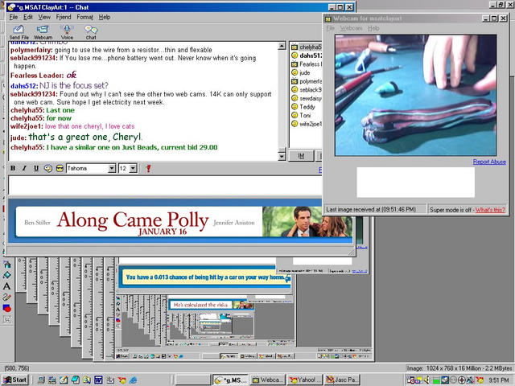This screenshot has width=515, height=386.
Task: Select user polymerfairy in the member list
Action: 307,81
